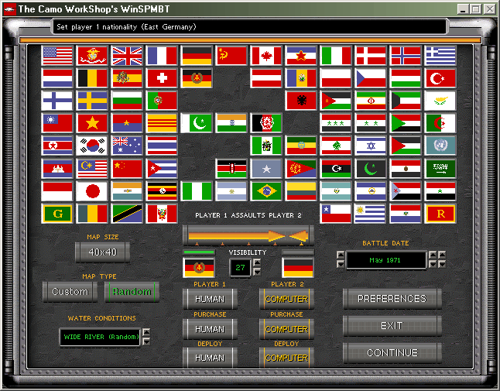Click the WIDE RIVER water conditions field
The height and width of the screenshot is (391, 500).
(100, 337)
